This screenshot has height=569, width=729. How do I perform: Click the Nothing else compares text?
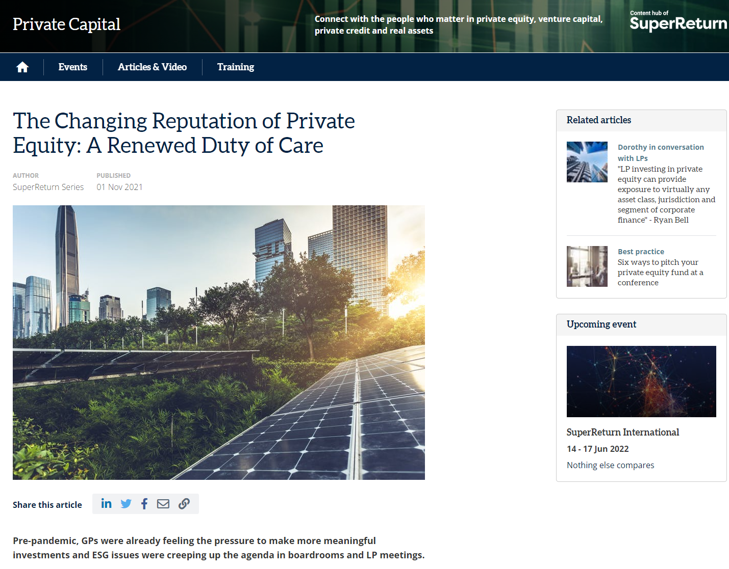(610, 465)
